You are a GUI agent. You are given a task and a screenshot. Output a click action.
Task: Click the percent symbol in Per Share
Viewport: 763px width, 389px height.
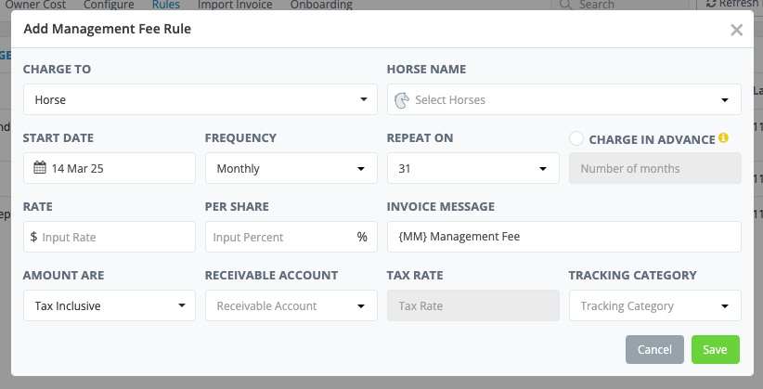(362, 237)
